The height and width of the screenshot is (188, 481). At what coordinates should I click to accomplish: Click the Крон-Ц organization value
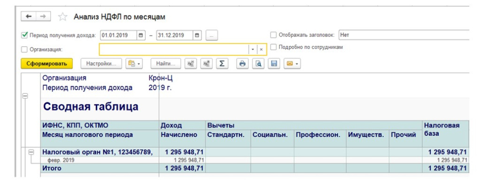point(161,78)
